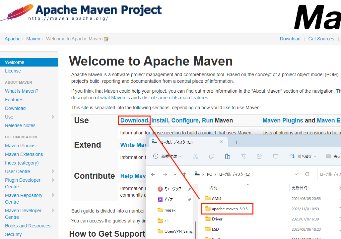Expand Maven Repository Centre submenu

coord(53,195)
